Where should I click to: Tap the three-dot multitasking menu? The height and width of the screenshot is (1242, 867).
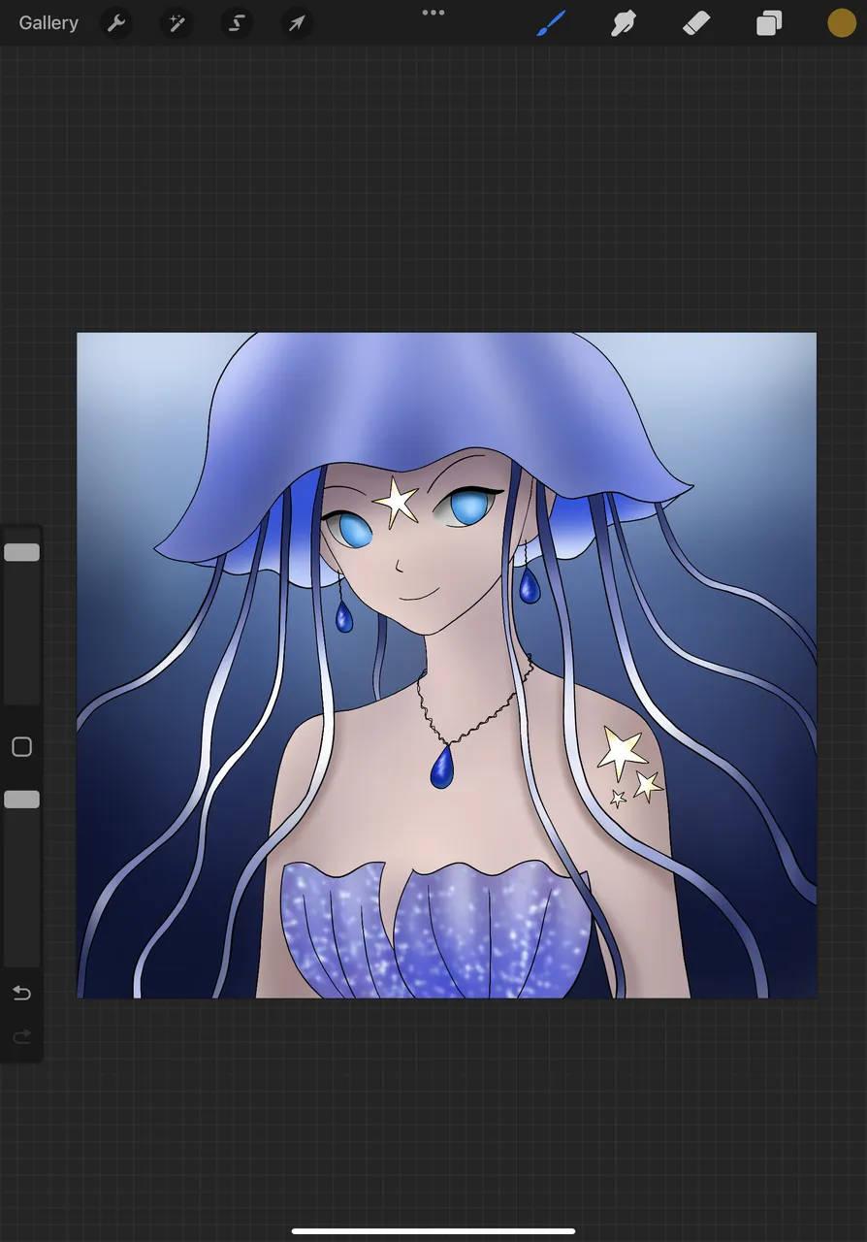[x=433, y=13]
